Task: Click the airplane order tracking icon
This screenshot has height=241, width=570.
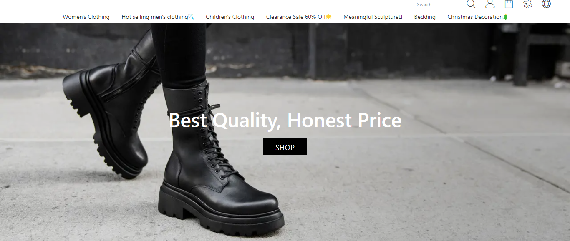Action: point(527,4)
